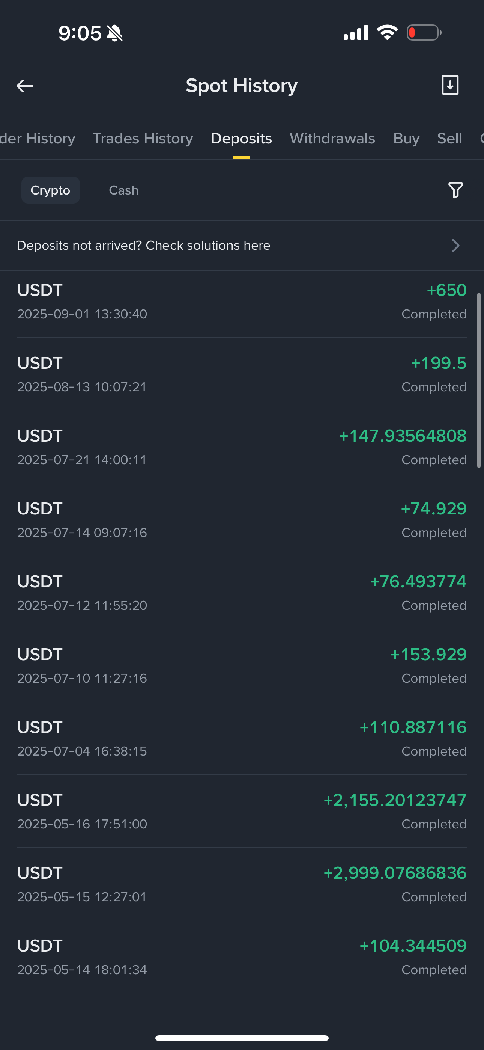Tap the home indicator bar

tap(242, 1038)
